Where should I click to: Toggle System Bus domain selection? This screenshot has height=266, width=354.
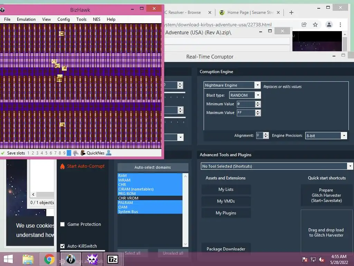(x=150, y=212)
